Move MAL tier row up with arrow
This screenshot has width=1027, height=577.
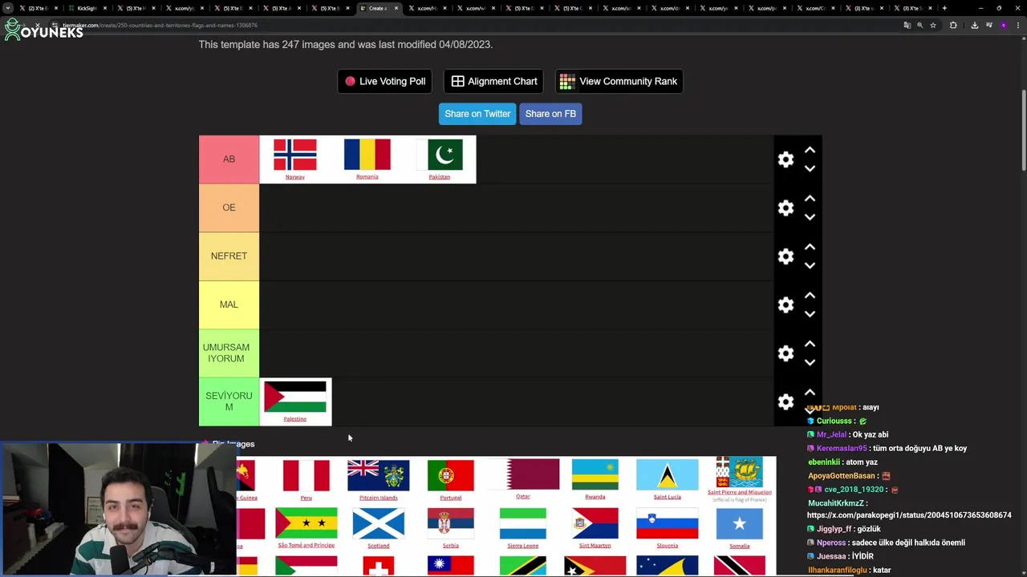coord(810,295)
